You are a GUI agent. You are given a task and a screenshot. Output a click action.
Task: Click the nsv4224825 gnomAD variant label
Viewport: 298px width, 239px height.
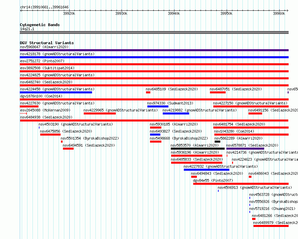57,75
